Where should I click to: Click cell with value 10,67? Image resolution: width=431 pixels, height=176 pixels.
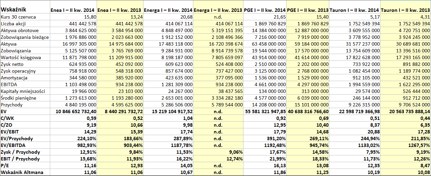tap(168, 172)
